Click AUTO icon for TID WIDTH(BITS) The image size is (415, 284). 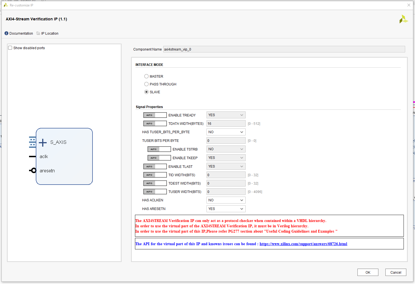[x=155, y=175]
